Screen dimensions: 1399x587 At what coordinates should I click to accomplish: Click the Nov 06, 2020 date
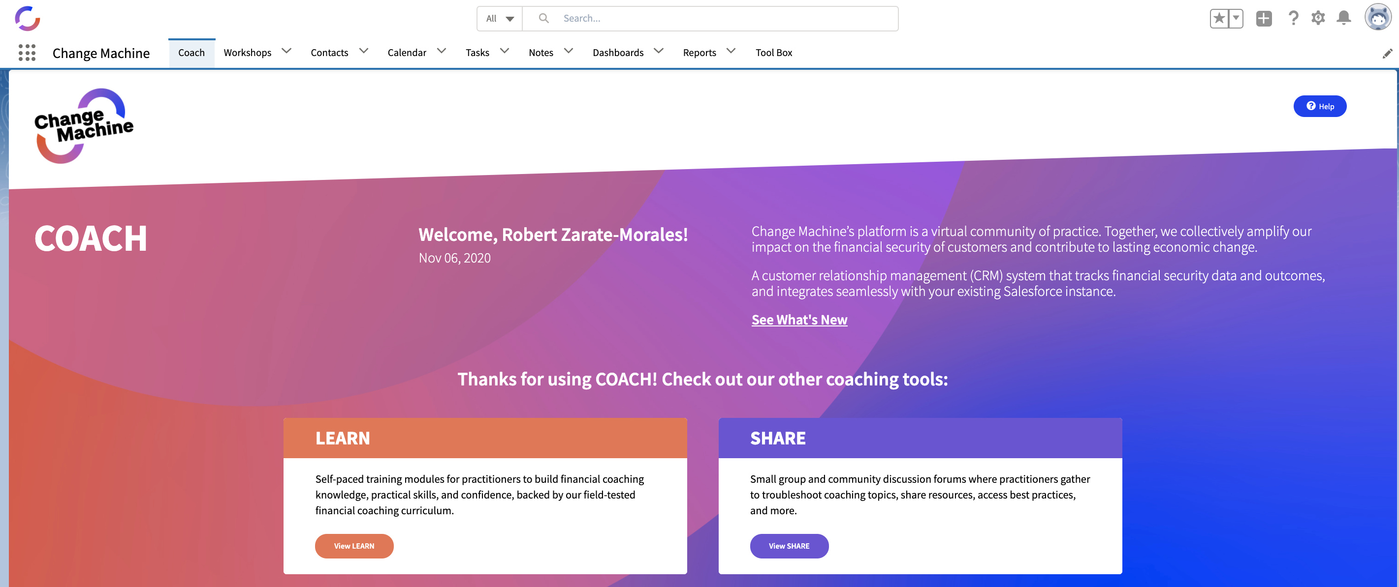(454, 258)
